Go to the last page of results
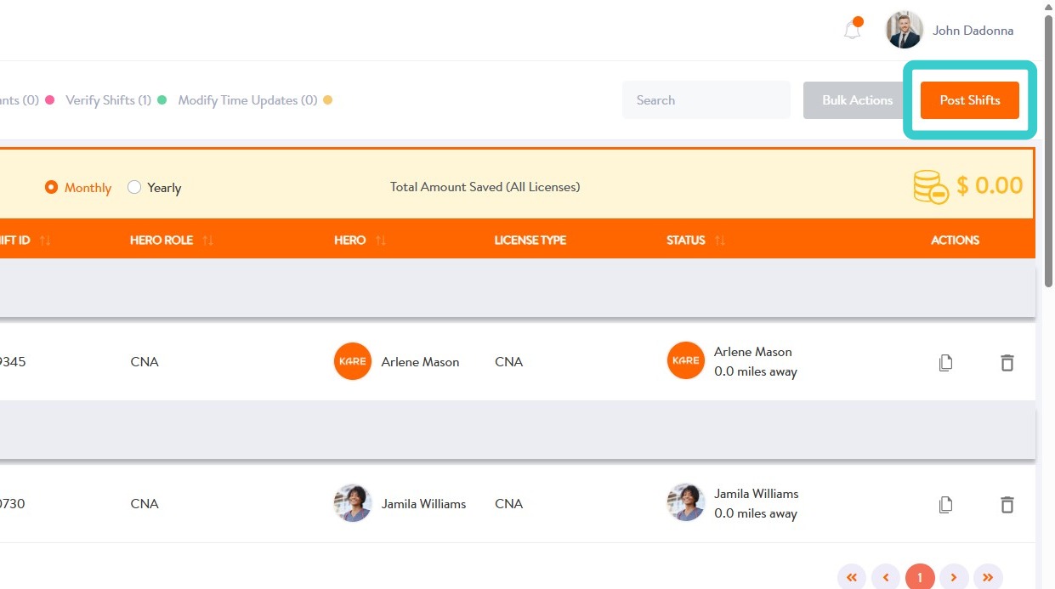Image resolution: width=1055 pixels, height=589 pixels. [x=988, y=578]
